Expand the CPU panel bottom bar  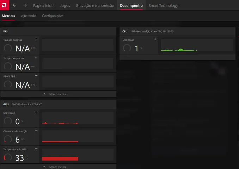coord(177,57)
